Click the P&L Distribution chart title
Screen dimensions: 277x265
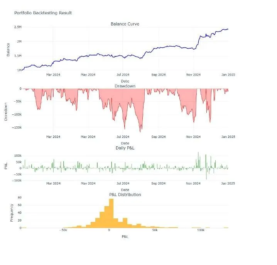point(125,195)
